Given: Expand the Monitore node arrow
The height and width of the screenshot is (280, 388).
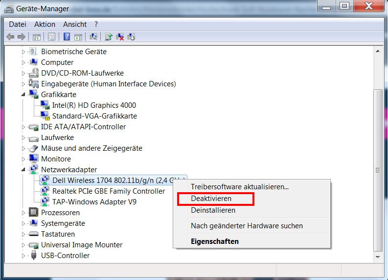Looking at the screenshot, I should 23,159.
